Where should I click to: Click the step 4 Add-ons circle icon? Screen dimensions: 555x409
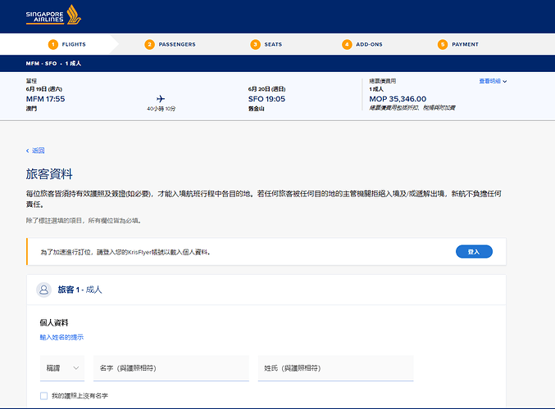point(347,44)
